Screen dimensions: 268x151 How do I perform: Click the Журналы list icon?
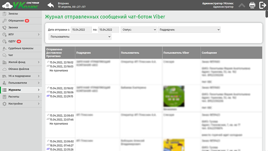click(x=4, y=90)
